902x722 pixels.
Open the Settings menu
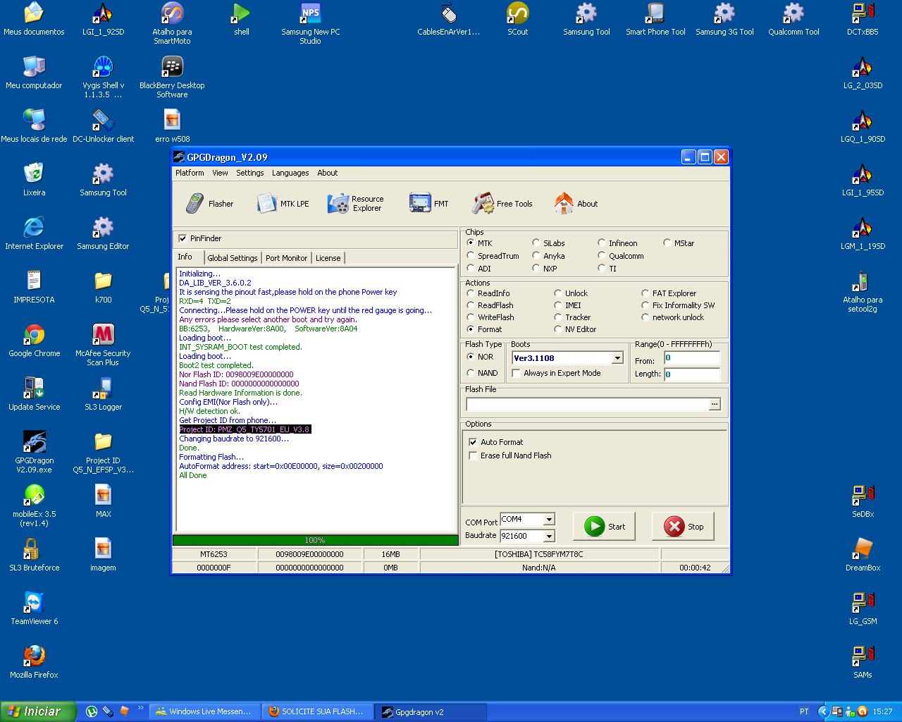point(249,173)
